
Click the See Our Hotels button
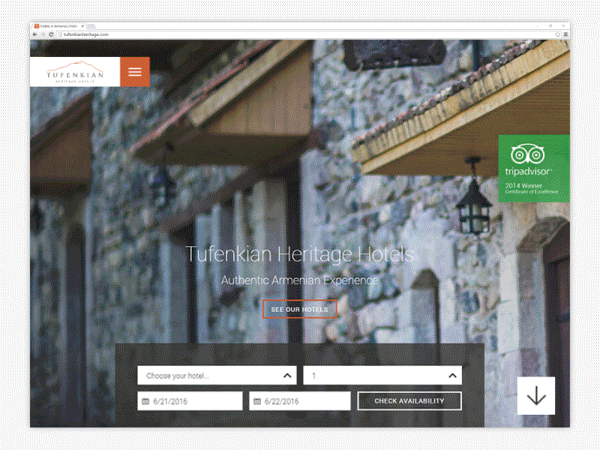pos(299,309)
